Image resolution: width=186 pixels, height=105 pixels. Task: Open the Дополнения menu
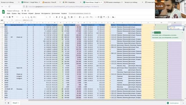[56, 13]
